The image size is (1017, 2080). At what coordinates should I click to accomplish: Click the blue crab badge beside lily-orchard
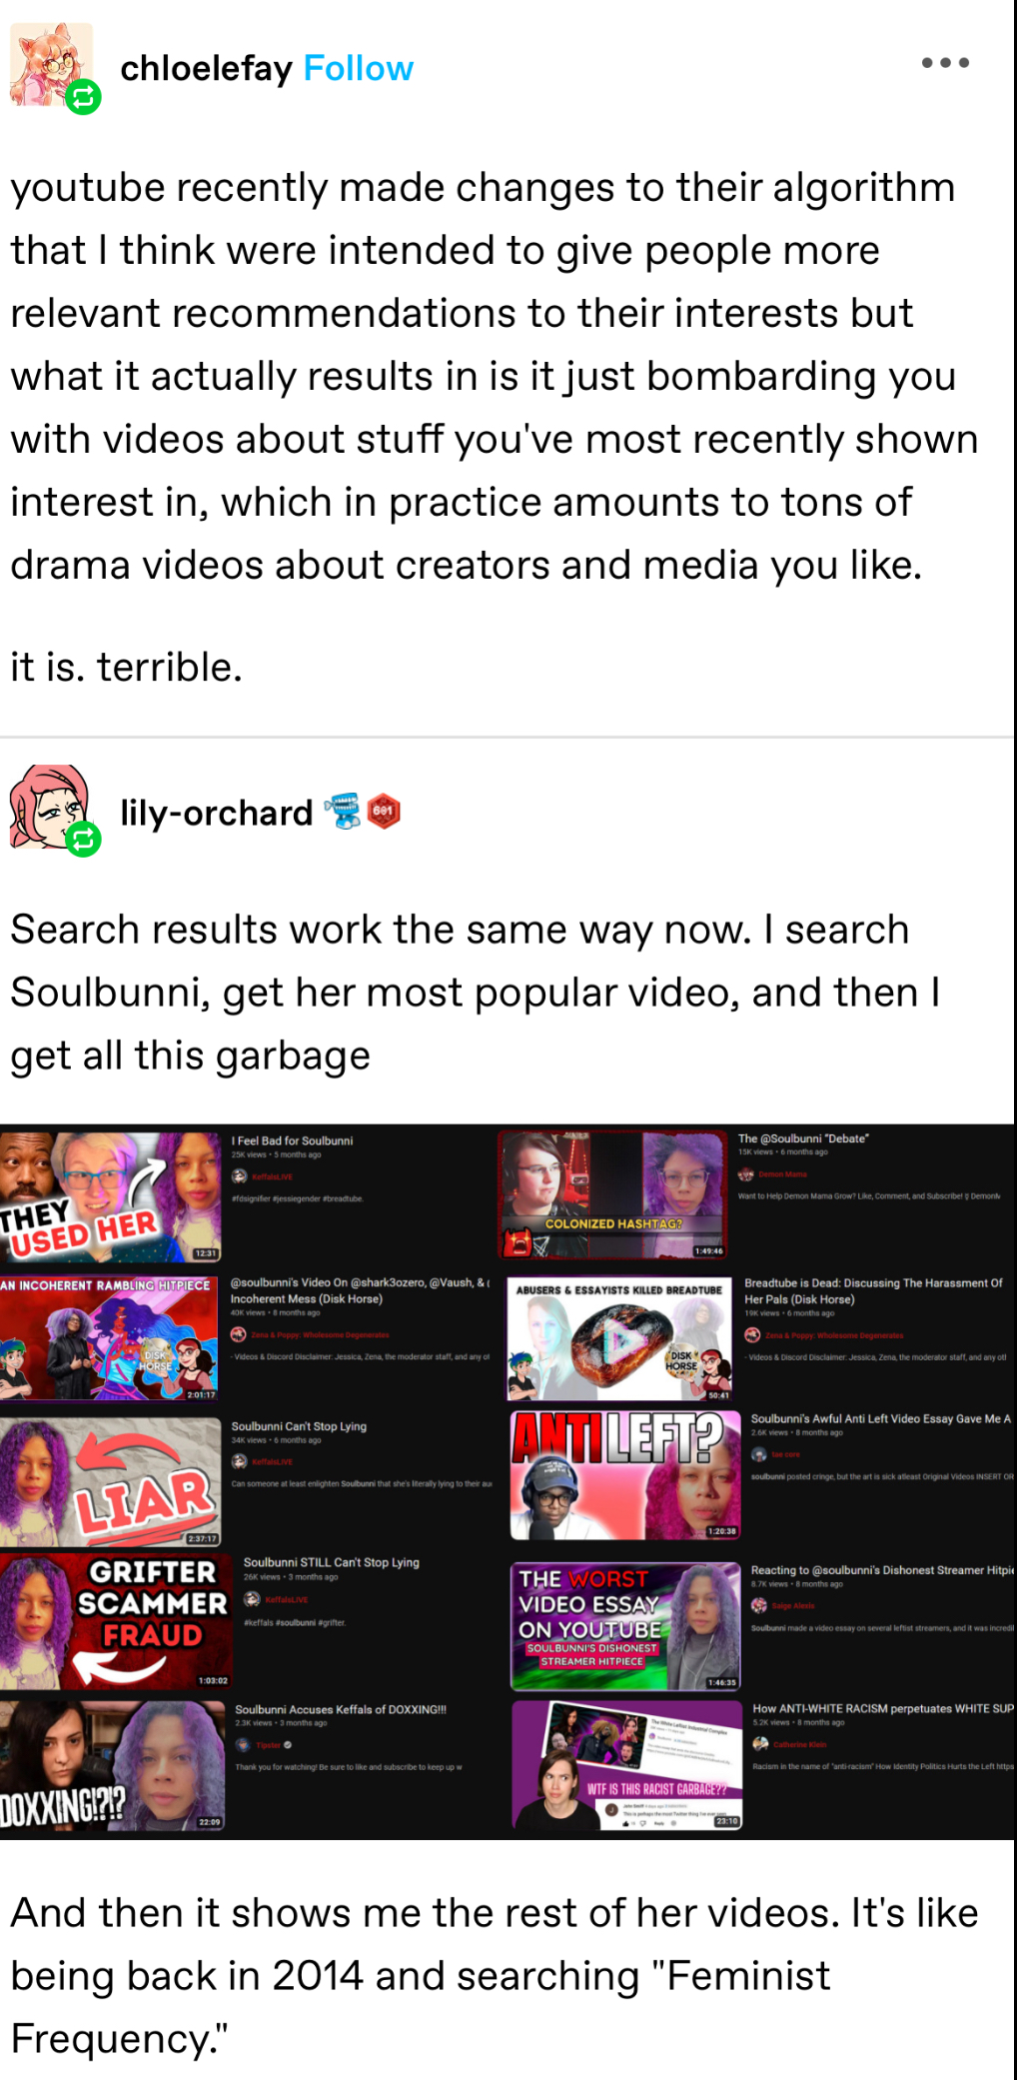point(345,812)
